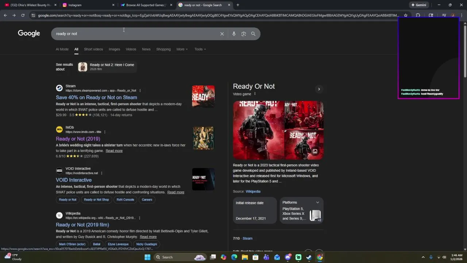Click the Nicky Guadagni chip
The height and width of the screenshot is (263, 467).
coord(147,244)
